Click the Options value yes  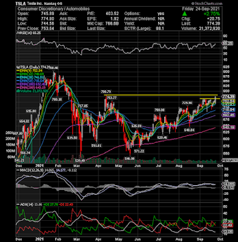[161, 14]
